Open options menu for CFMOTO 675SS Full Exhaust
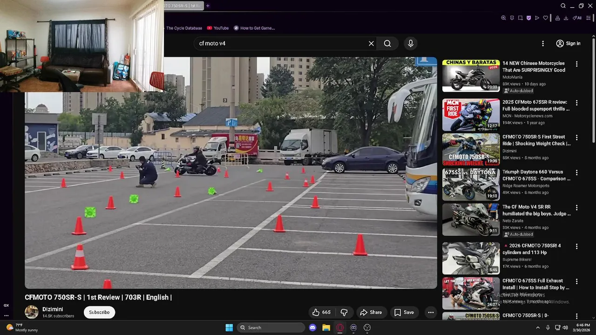596x335 pixels. pyautogui.click(x=576, y=281)
